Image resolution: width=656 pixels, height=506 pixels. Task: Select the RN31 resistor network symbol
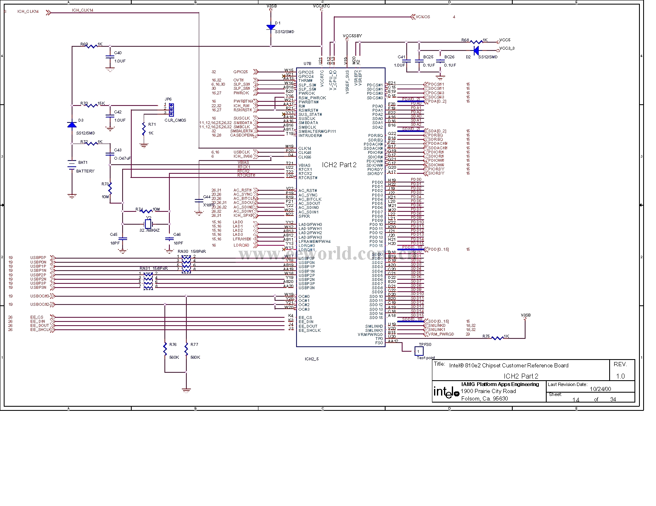pos(148,281)
